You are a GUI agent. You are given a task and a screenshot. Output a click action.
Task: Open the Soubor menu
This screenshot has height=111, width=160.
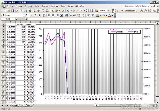pos(10,6)
